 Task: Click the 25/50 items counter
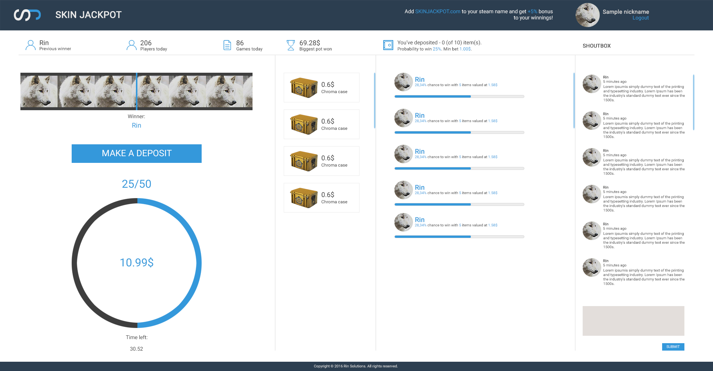[137, 184]
